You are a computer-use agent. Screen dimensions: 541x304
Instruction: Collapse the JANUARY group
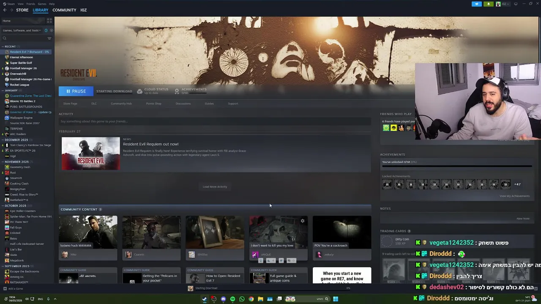click(3, 90)
